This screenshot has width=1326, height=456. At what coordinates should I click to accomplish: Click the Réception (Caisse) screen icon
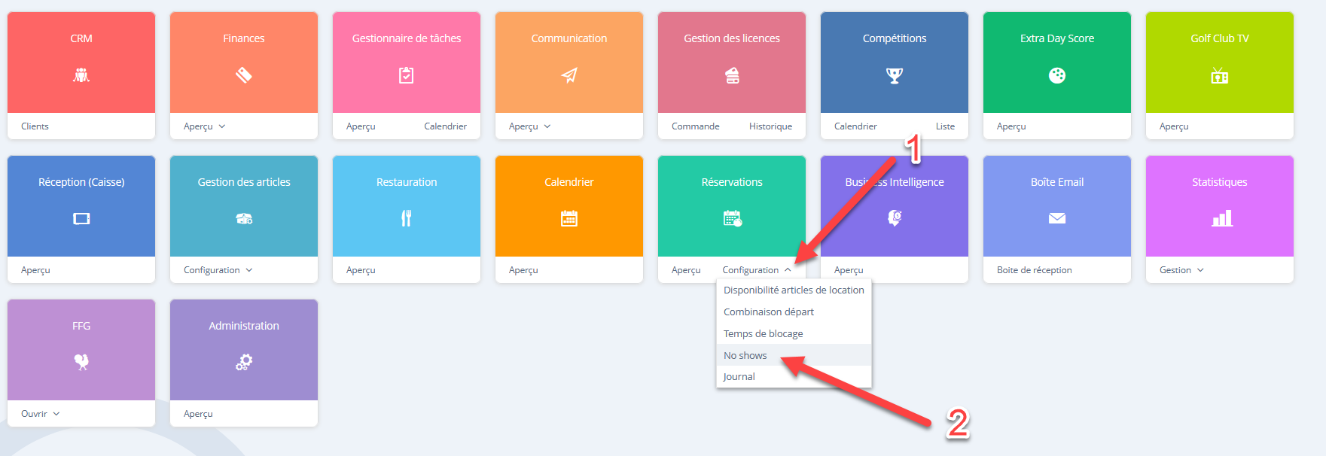pyautogui.click(x=81, y=219)
